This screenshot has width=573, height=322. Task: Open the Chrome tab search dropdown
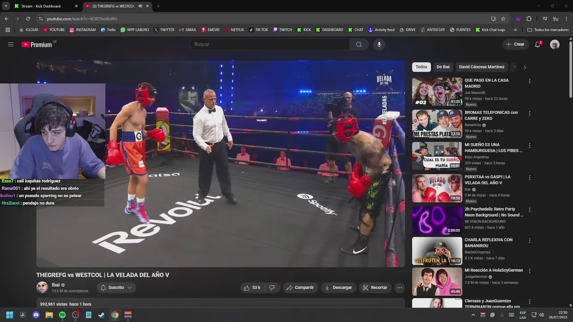click(6, 6)
